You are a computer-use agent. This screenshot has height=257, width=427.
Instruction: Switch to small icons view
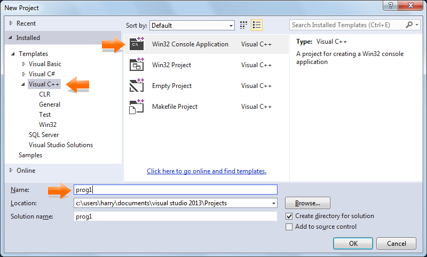[244, 25]
